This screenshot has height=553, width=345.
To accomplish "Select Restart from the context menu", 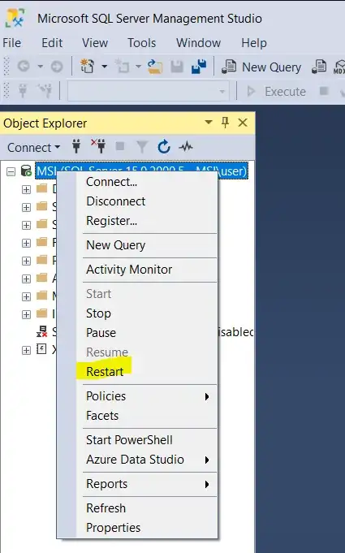I will (x=105, y=372).
